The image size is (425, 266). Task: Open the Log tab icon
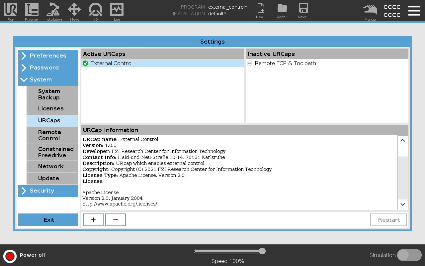tap(117, 10)
